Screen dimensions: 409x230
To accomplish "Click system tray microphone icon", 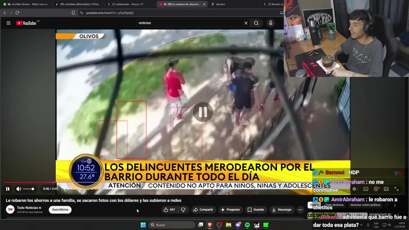I will coord(368,225).
